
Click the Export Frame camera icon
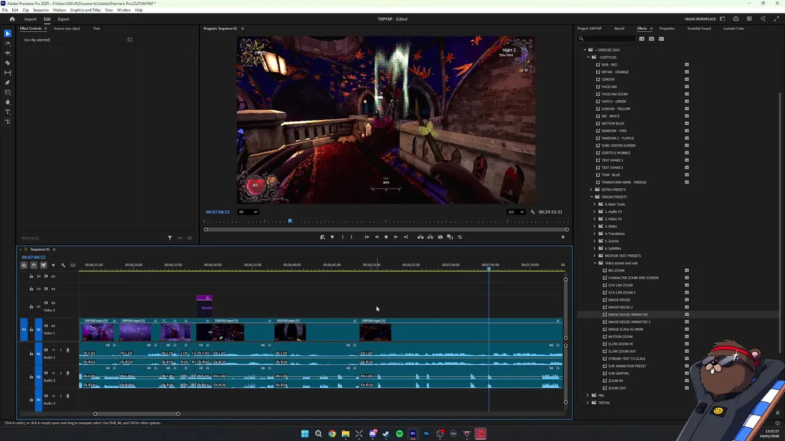coord(440,237)
